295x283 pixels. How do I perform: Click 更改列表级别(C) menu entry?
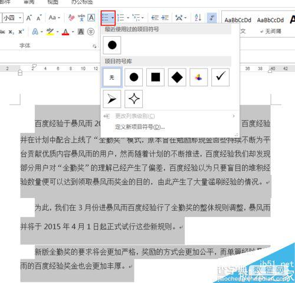(135, 116)
